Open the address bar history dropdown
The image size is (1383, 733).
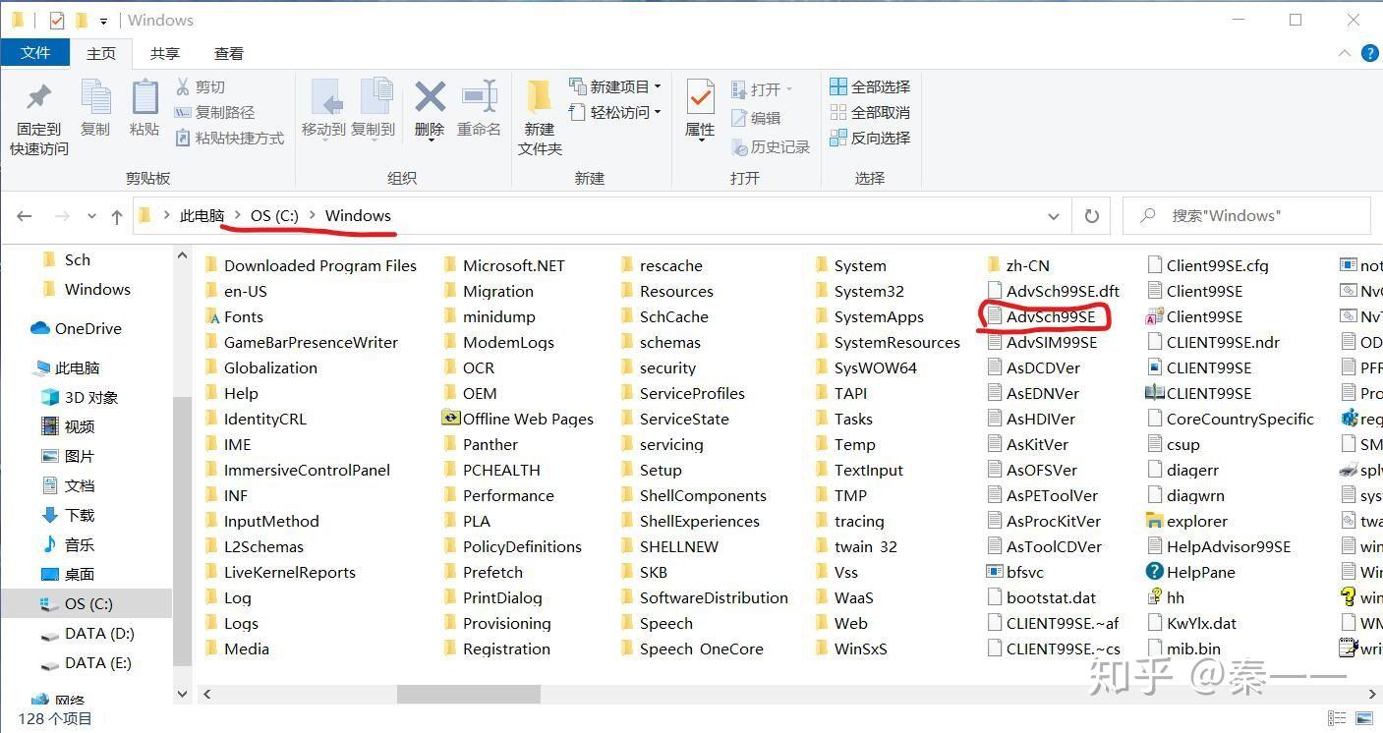[1053, 215]
